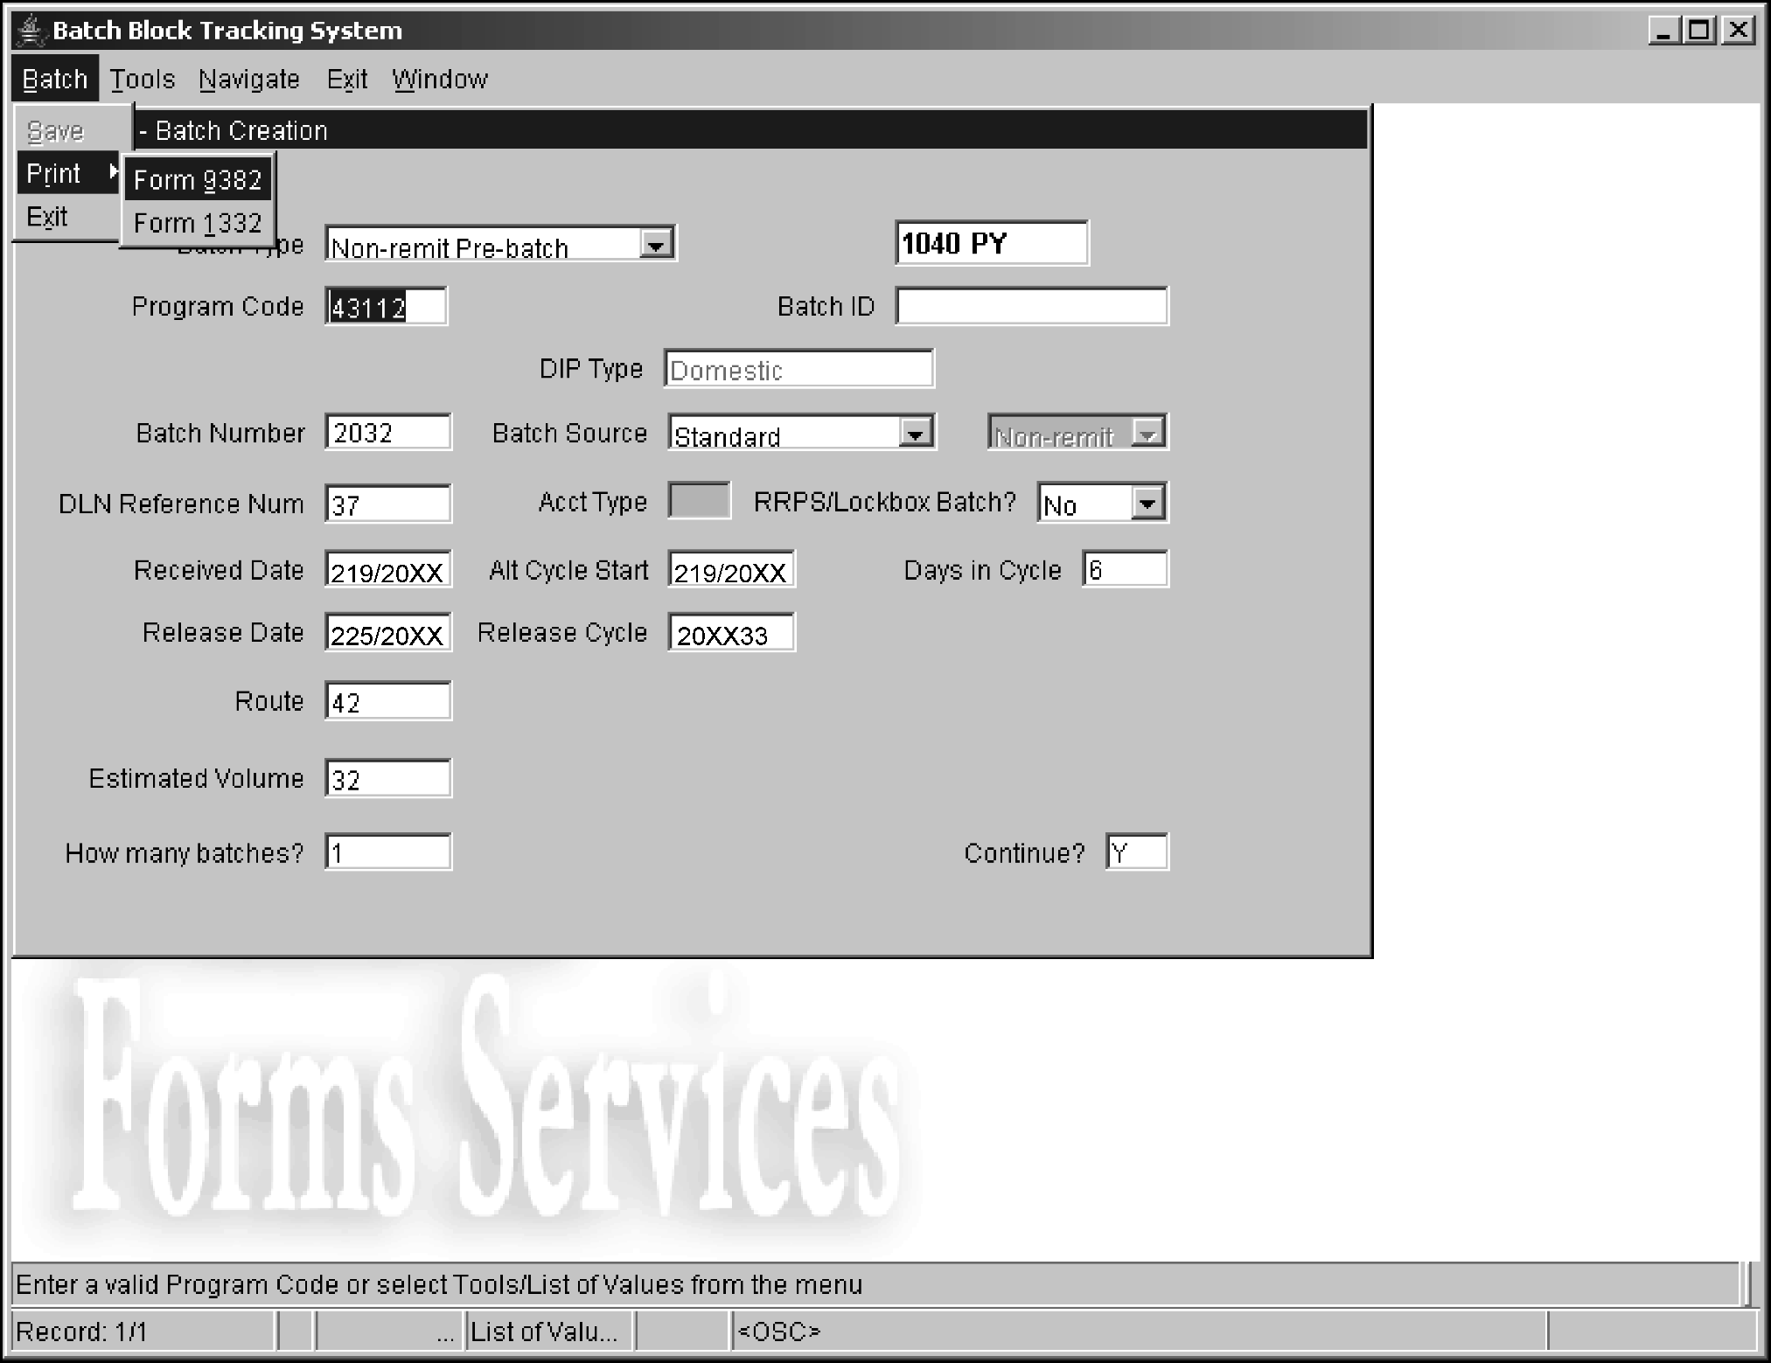Click Exit in the Batch dropdown menu
The image size is (1771, 1363).
(47, 217)
